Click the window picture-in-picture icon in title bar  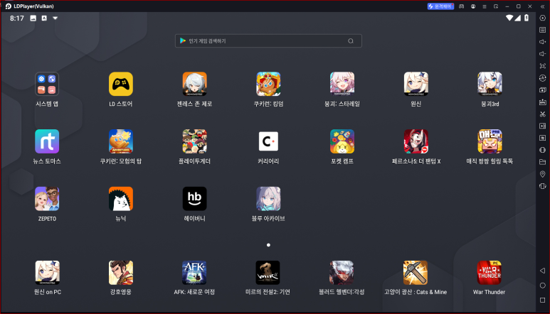(496, 6)
